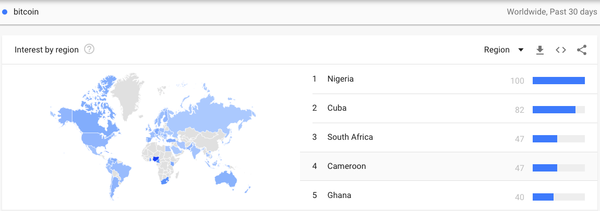Click the help icon beside Interest by region
The height and width of the screenshot is (211, 600).
coord(89,50)
